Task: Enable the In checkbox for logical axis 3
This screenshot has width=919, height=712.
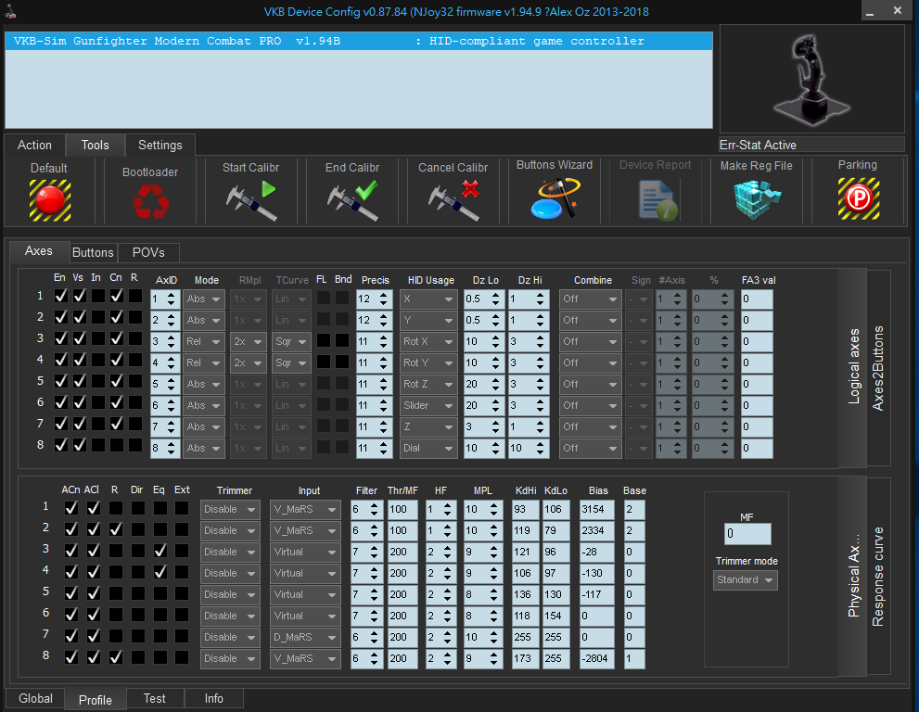Action: (96, 339)
